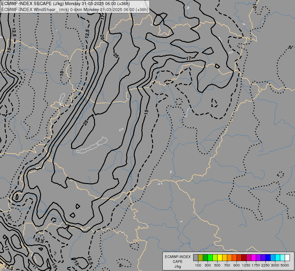295x271 pixels.
Task: Click the "1750" legend value
Action: (256, 265)
